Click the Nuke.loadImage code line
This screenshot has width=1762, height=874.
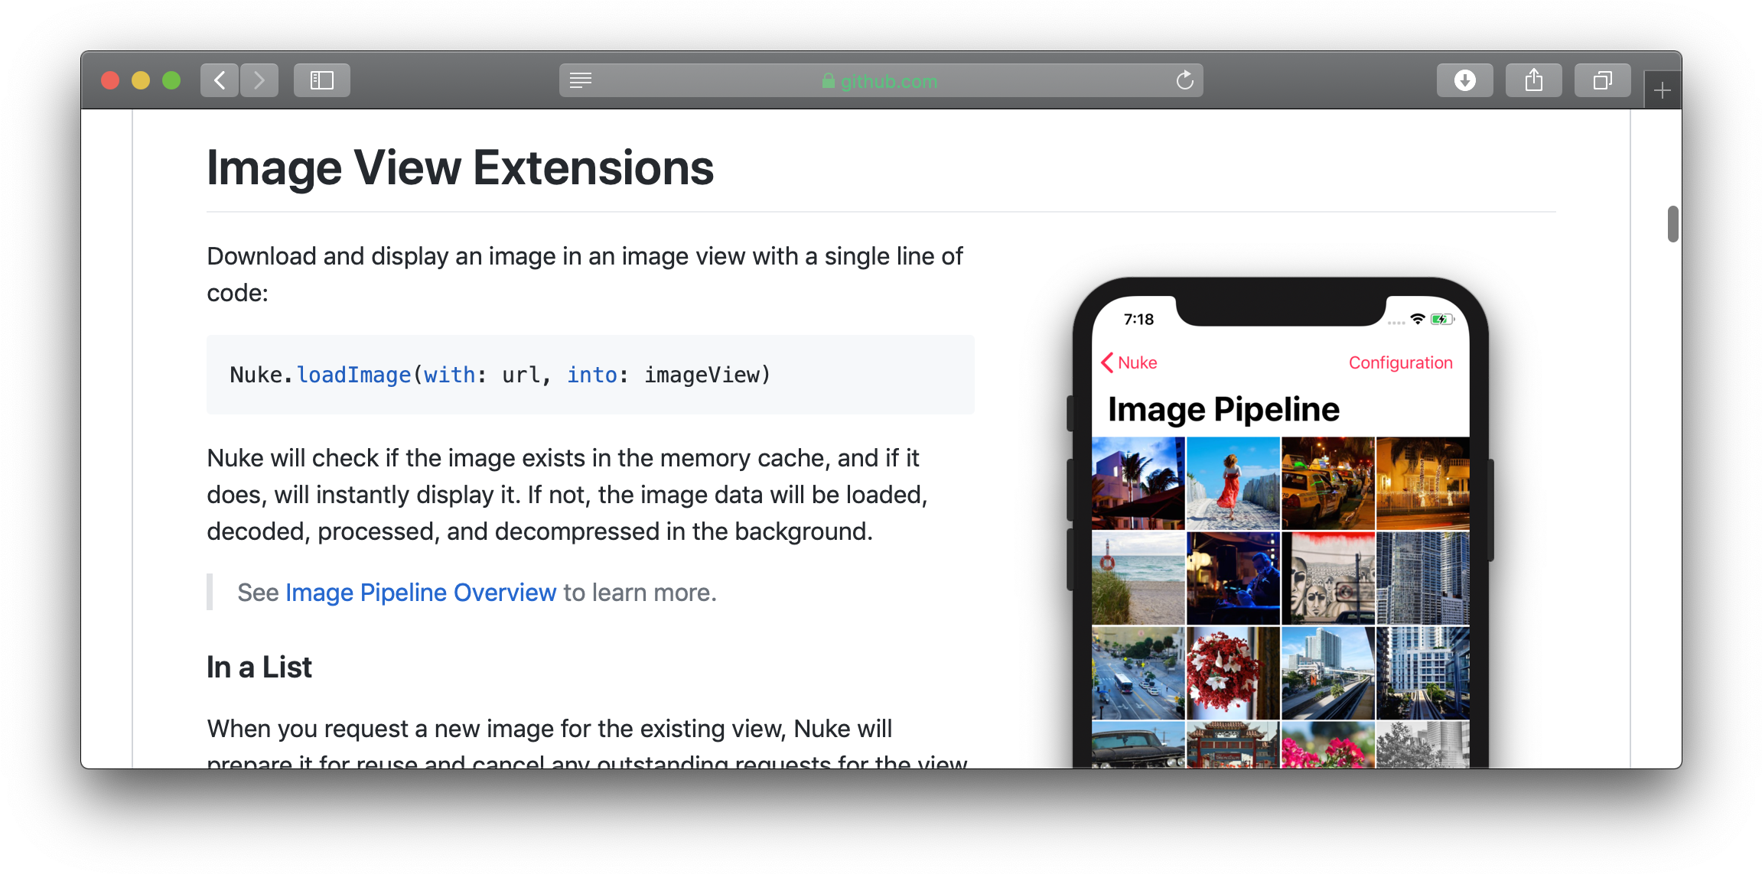pos(500,375)
